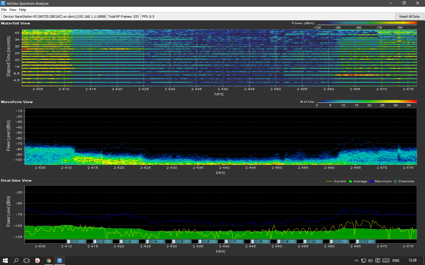Click the Power (dBm) color scale bar
This screenshot has height=265, width=425.
[367, 23]
